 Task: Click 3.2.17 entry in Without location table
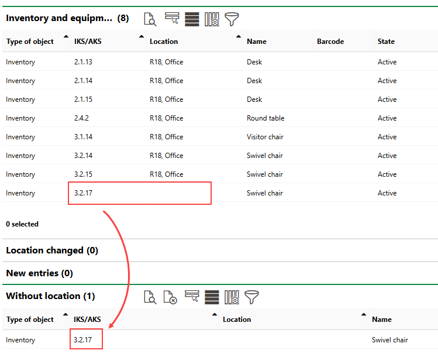click(84, 340)
